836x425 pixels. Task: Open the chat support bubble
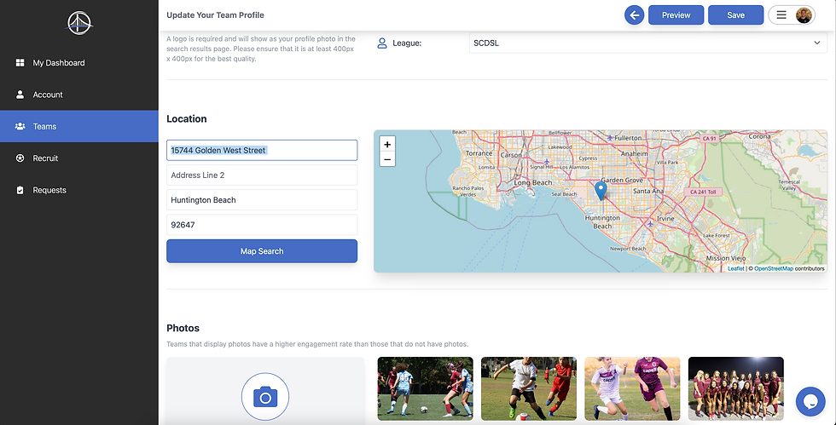[810, 401]
